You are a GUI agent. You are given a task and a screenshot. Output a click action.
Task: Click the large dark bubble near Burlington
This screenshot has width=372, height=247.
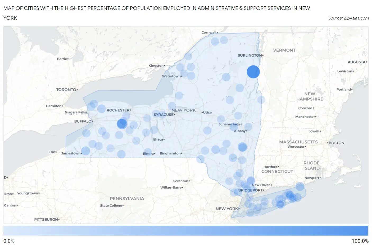tap(253, 72)
